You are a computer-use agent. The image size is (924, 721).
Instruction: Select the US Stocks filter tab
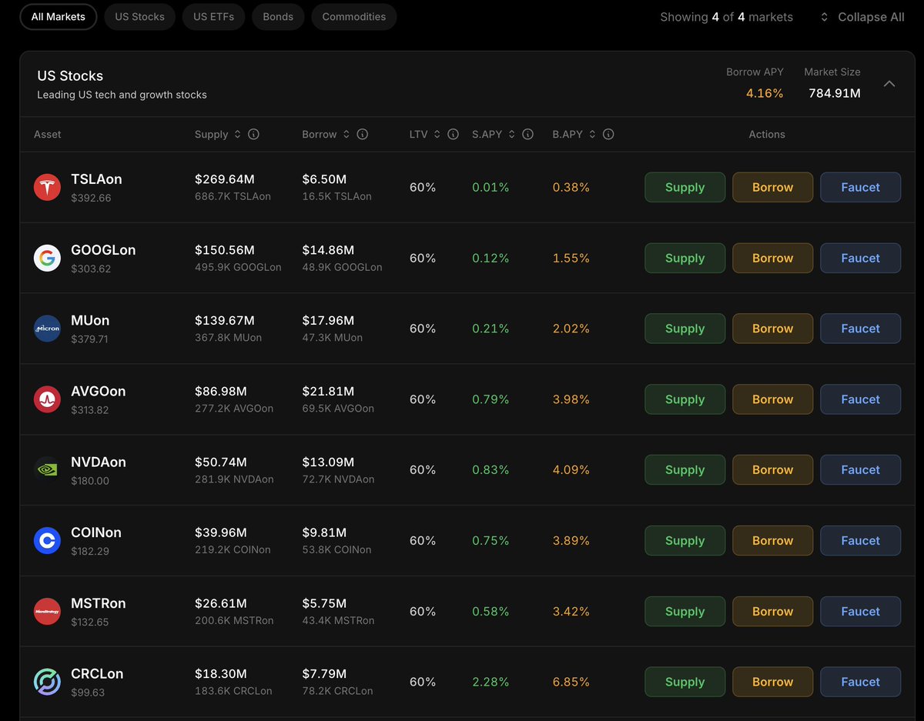(x=139, y=17)
